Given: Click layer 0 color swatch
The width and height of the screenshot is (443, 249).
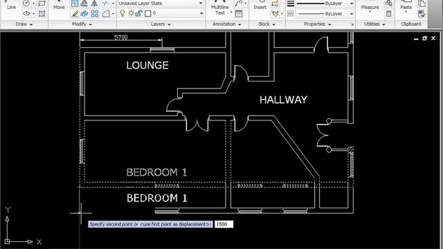Looking at the screenshot, I should click(147, 13).
